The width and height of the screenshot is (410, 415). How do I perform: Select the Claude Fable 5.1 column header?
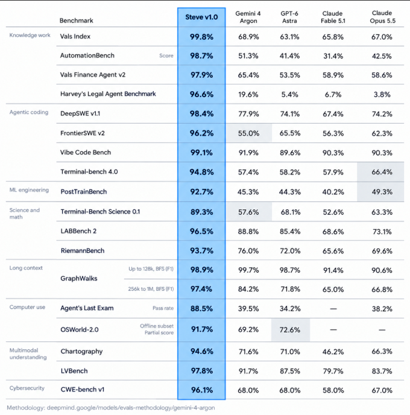[333, 17]
